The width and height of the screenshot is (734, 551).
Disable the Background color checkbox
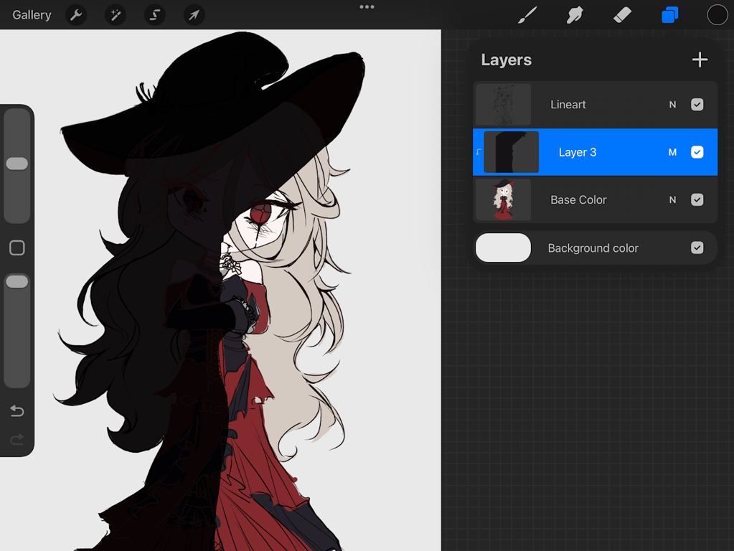pyautogui.click(x=697, y=248)
